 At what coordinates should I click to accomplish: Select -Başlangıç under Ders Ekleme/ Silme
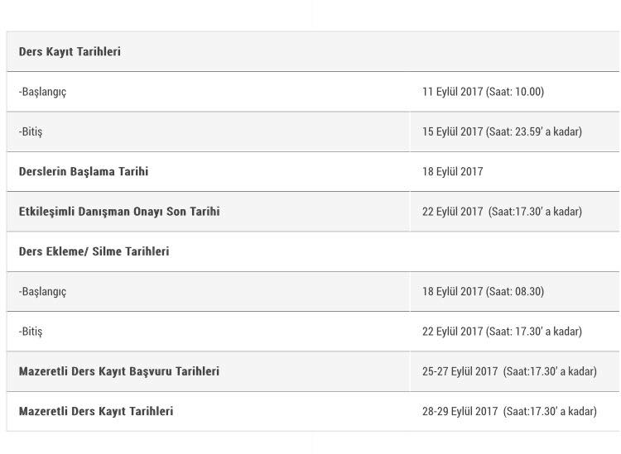[x=42, y=291]
